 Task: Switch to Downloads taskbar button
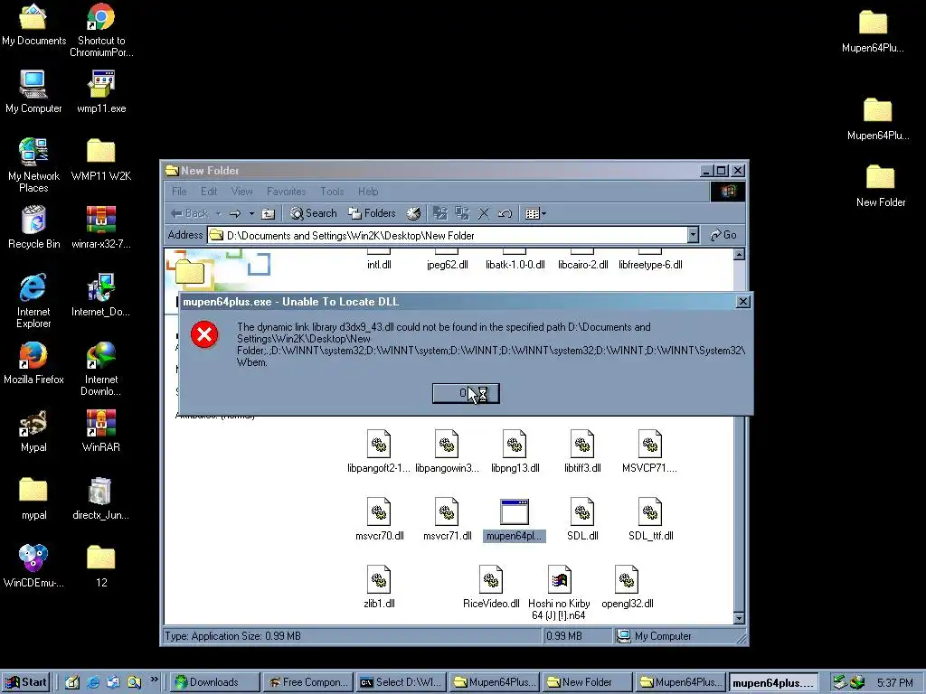(x=215, y=682)
